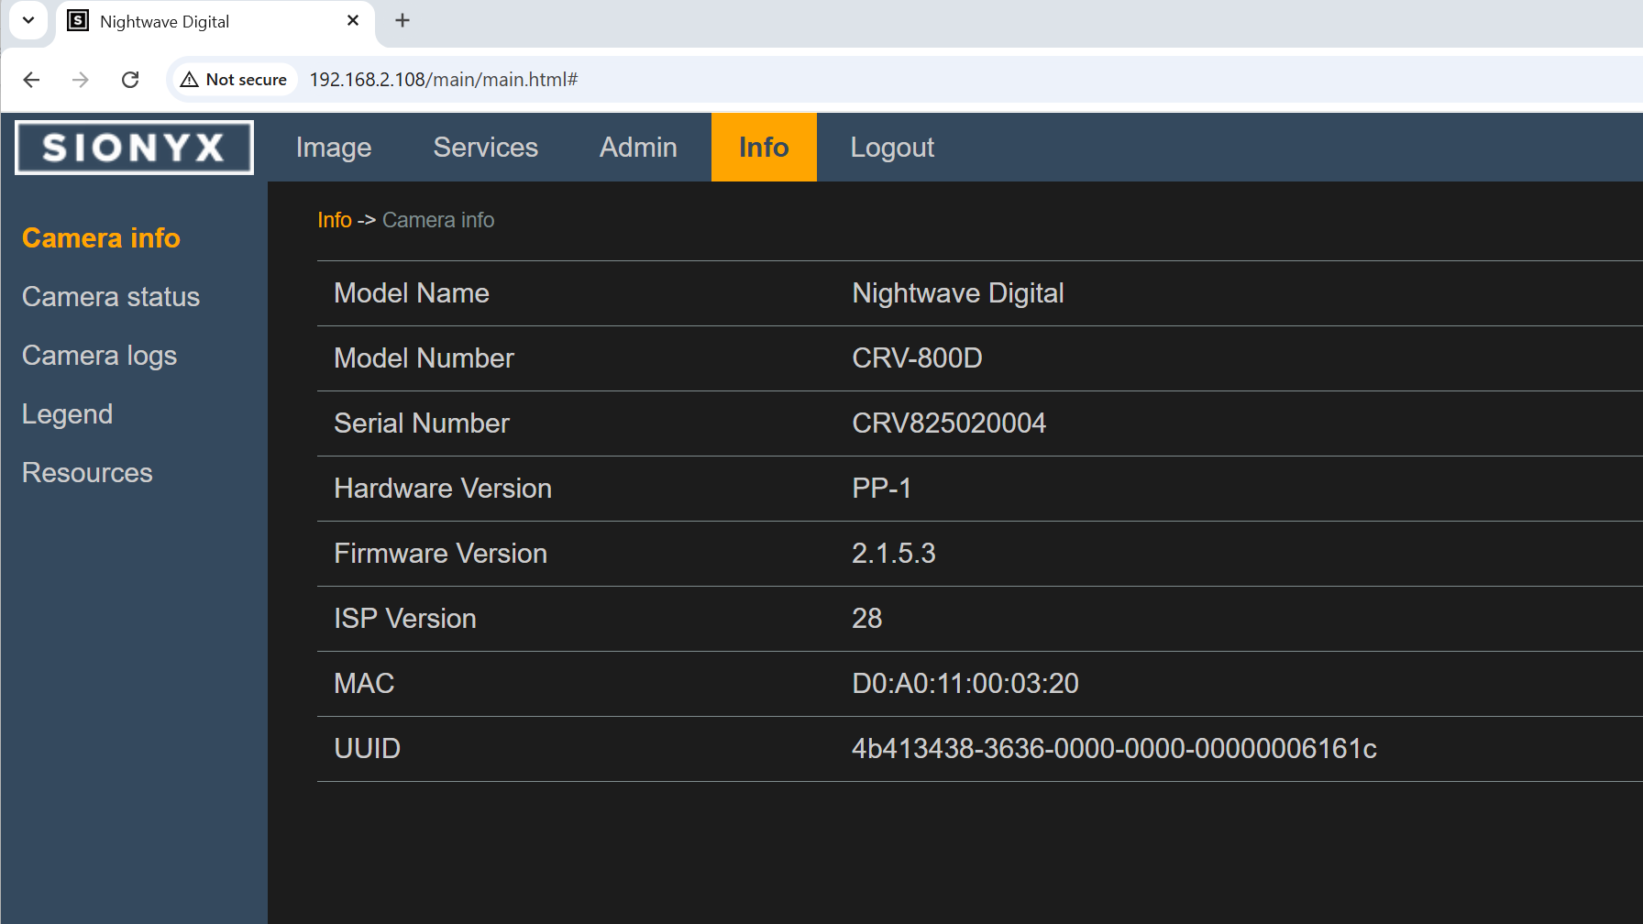The height and width of the screenshot is (924, 1643).
Task: View Camera logs in sidebar
Action: tap(99, 356)
